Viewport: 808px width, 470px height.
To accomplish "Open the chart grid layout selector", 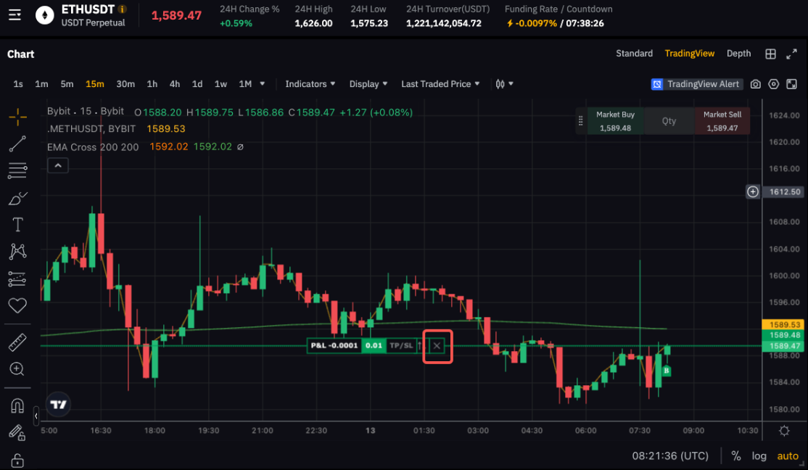I will coord(771,54).
